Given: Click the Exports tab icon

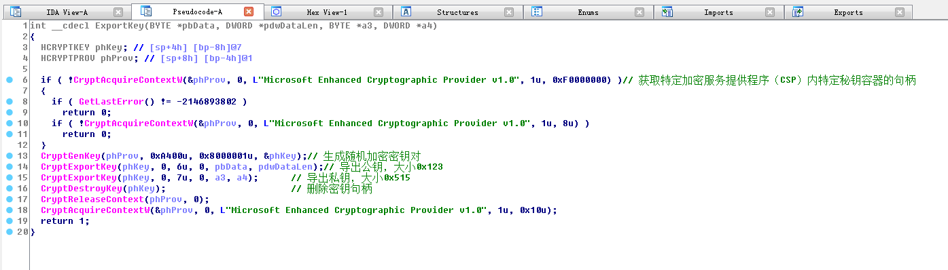Looking at the screenshot, I should 798,12.
